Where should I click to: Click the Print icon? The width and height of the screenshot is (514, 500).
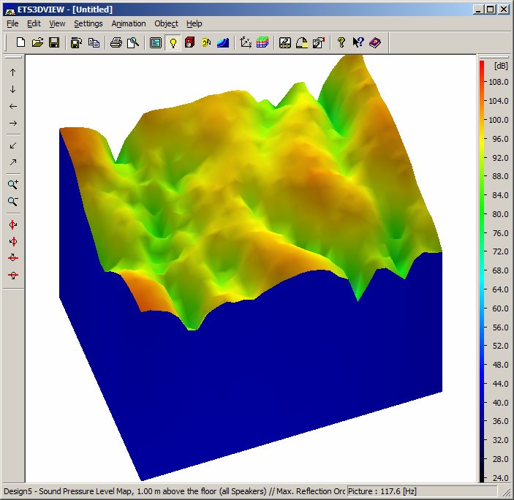click(x=116, y=42)
